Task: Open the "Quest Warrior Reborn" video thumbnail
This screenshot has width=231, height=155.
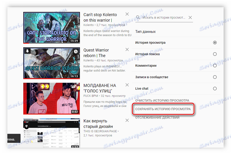Action: tap(52, 63)
